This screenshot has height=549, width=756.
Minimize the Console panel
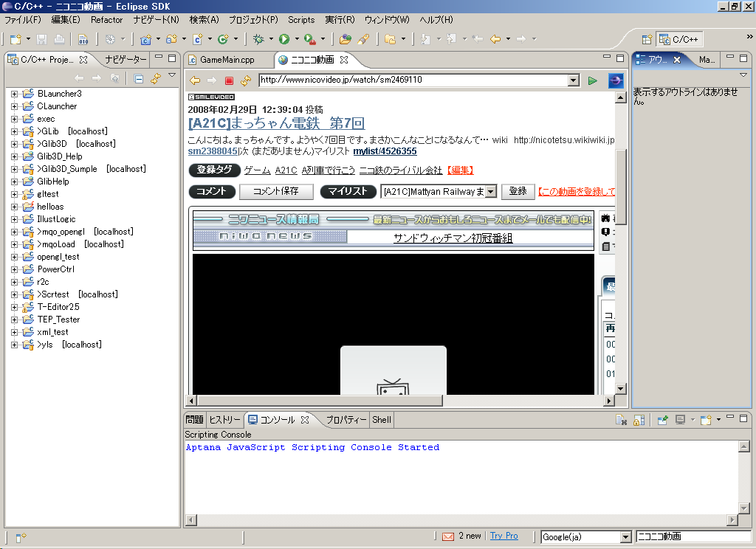[x=730, y=418]
